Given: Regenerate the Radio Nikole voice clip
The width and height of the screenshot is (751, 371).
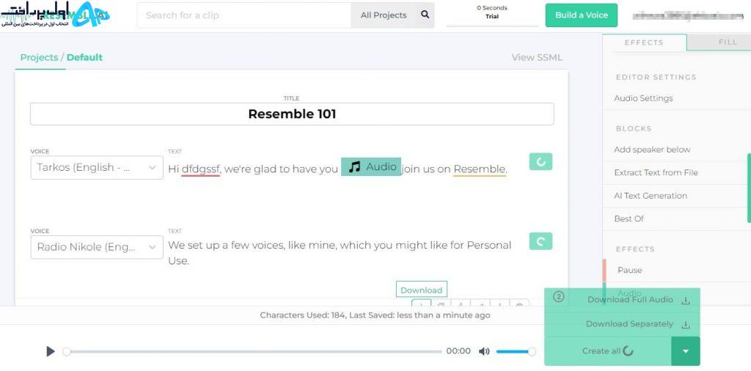Looking at the screenshot, I should click(541, 241).
